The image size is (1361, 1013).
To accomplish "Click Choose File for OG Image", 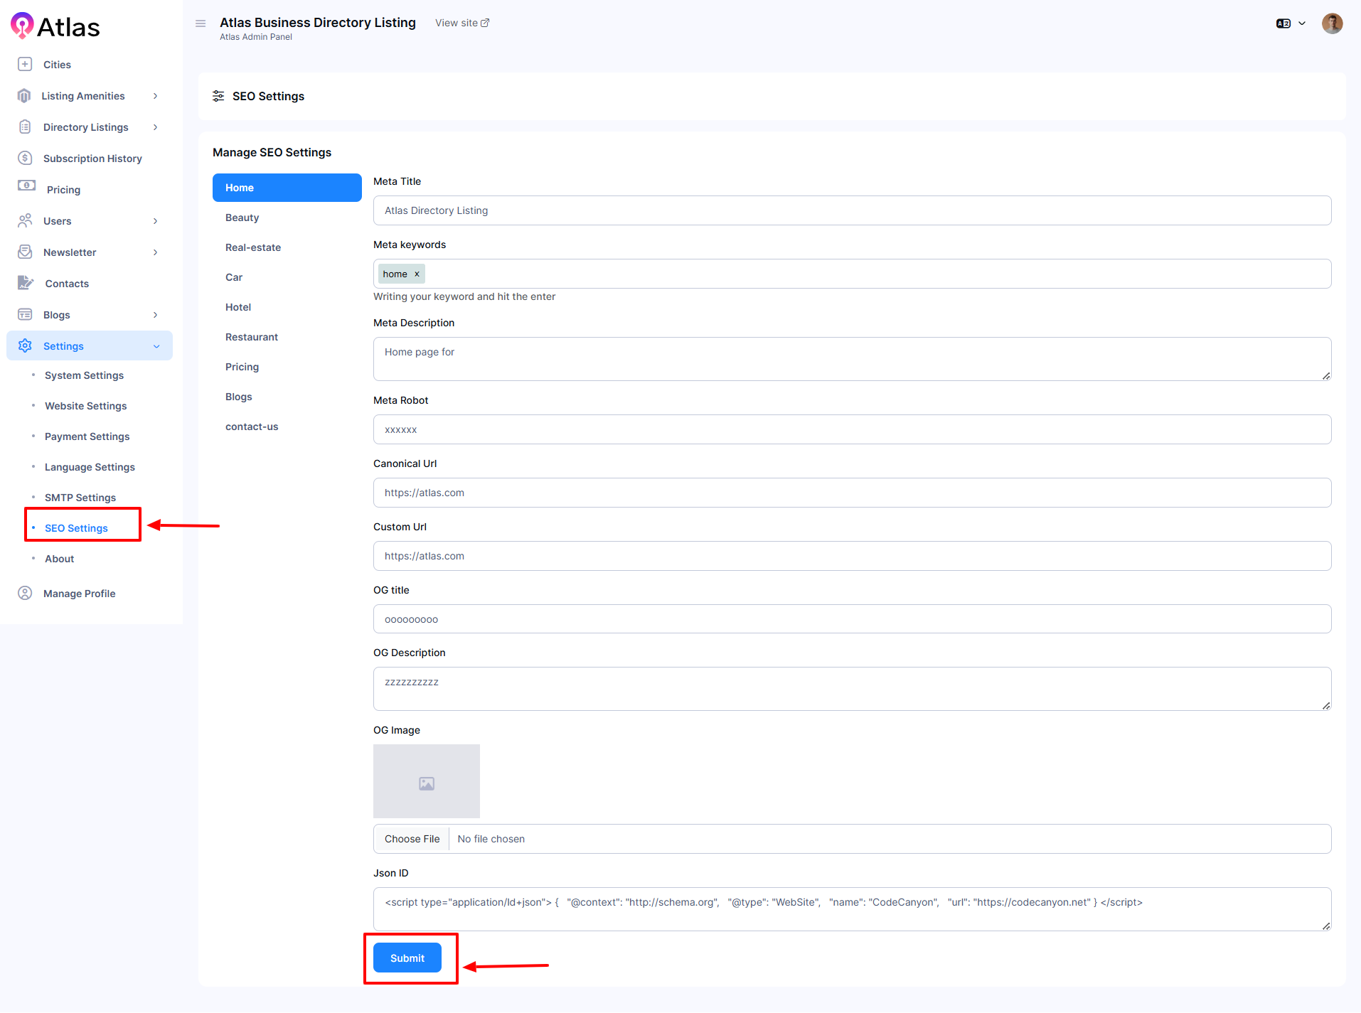I will coord(412,839).
